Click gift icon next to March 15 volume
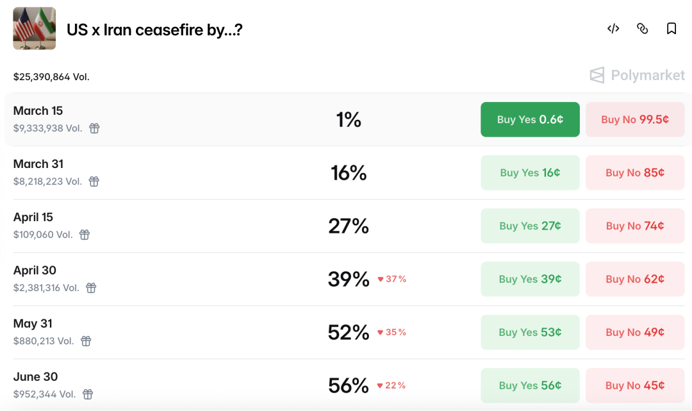Screen dimensions: 692x411 (x=94, y=128)
